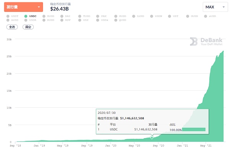Click the 清空 clear button
The height and width of the screenshot is (153, 230).
coord(28,27)
